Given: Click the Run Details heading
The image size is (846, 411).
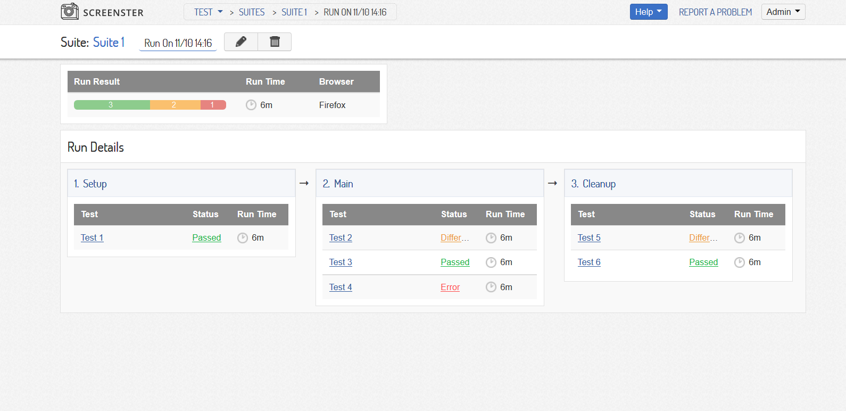Looking at the screenshot, I should tap(96, 147).
